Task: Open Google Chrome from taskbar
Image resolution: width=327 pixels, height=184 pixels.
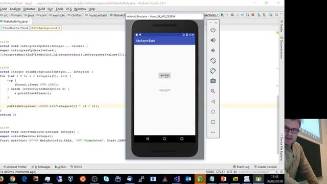Action: (12, 179)
